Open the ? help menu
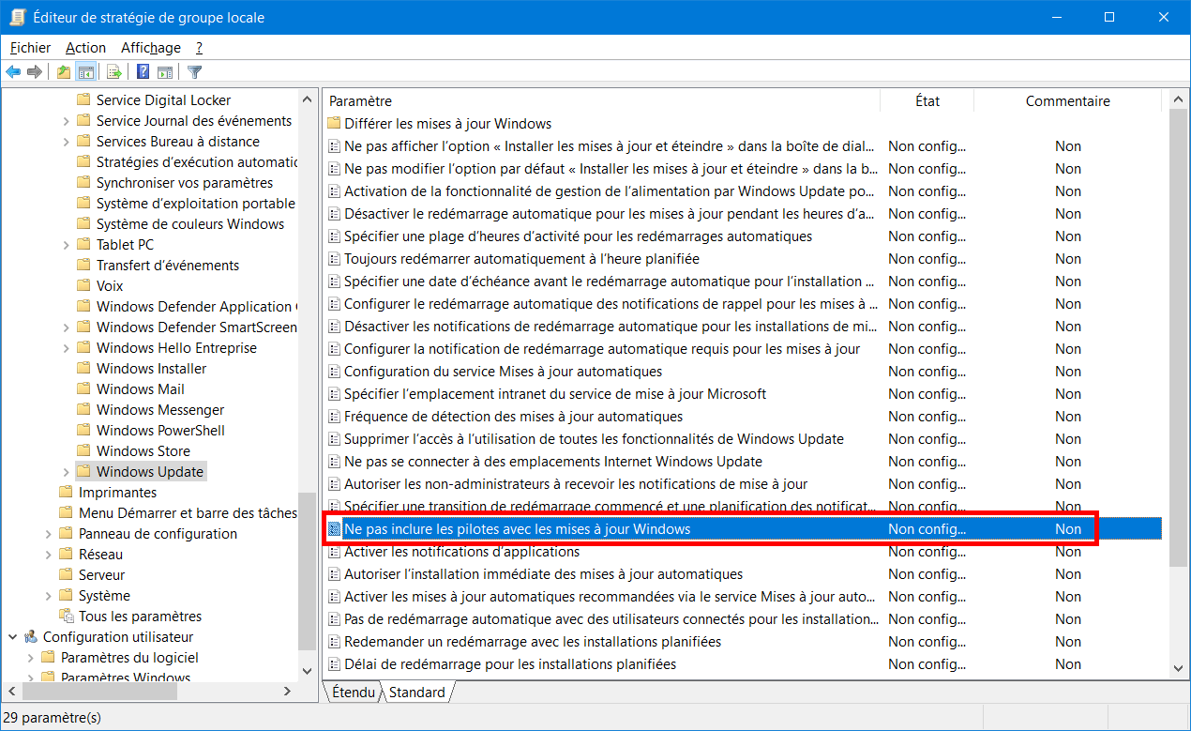 click(199, 48)
